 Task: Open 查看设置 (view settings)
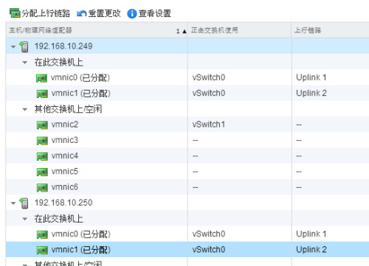click(149, 13)
